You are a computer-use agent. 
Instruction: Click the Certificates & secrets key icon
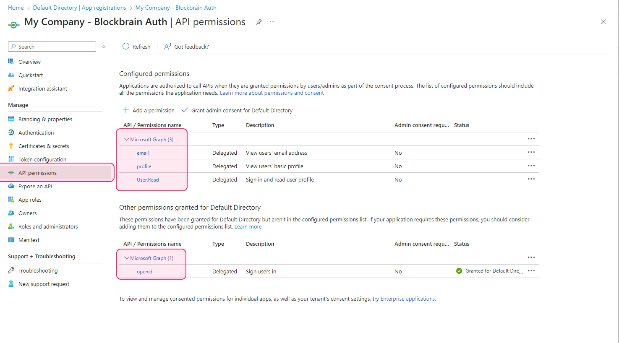11,146
